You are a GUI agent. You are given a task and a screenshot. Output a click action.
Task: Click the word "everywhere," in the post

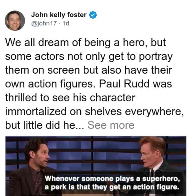click(x=154, y=112)
